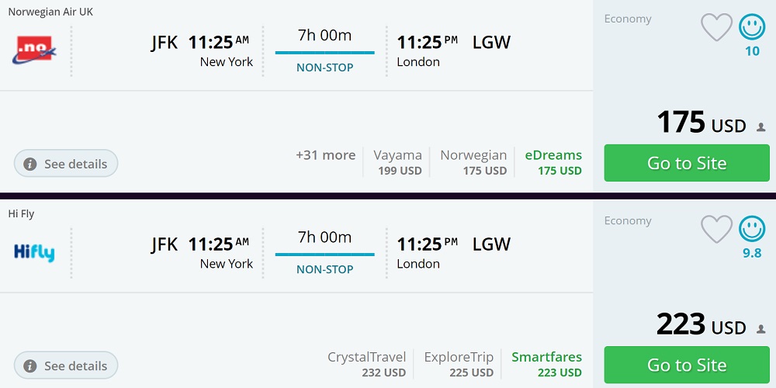Image resolution: width=776 pixels, height=388 pixels.
Task: Click the smiley rating icon scored 10
Action: tap(752, 28)
